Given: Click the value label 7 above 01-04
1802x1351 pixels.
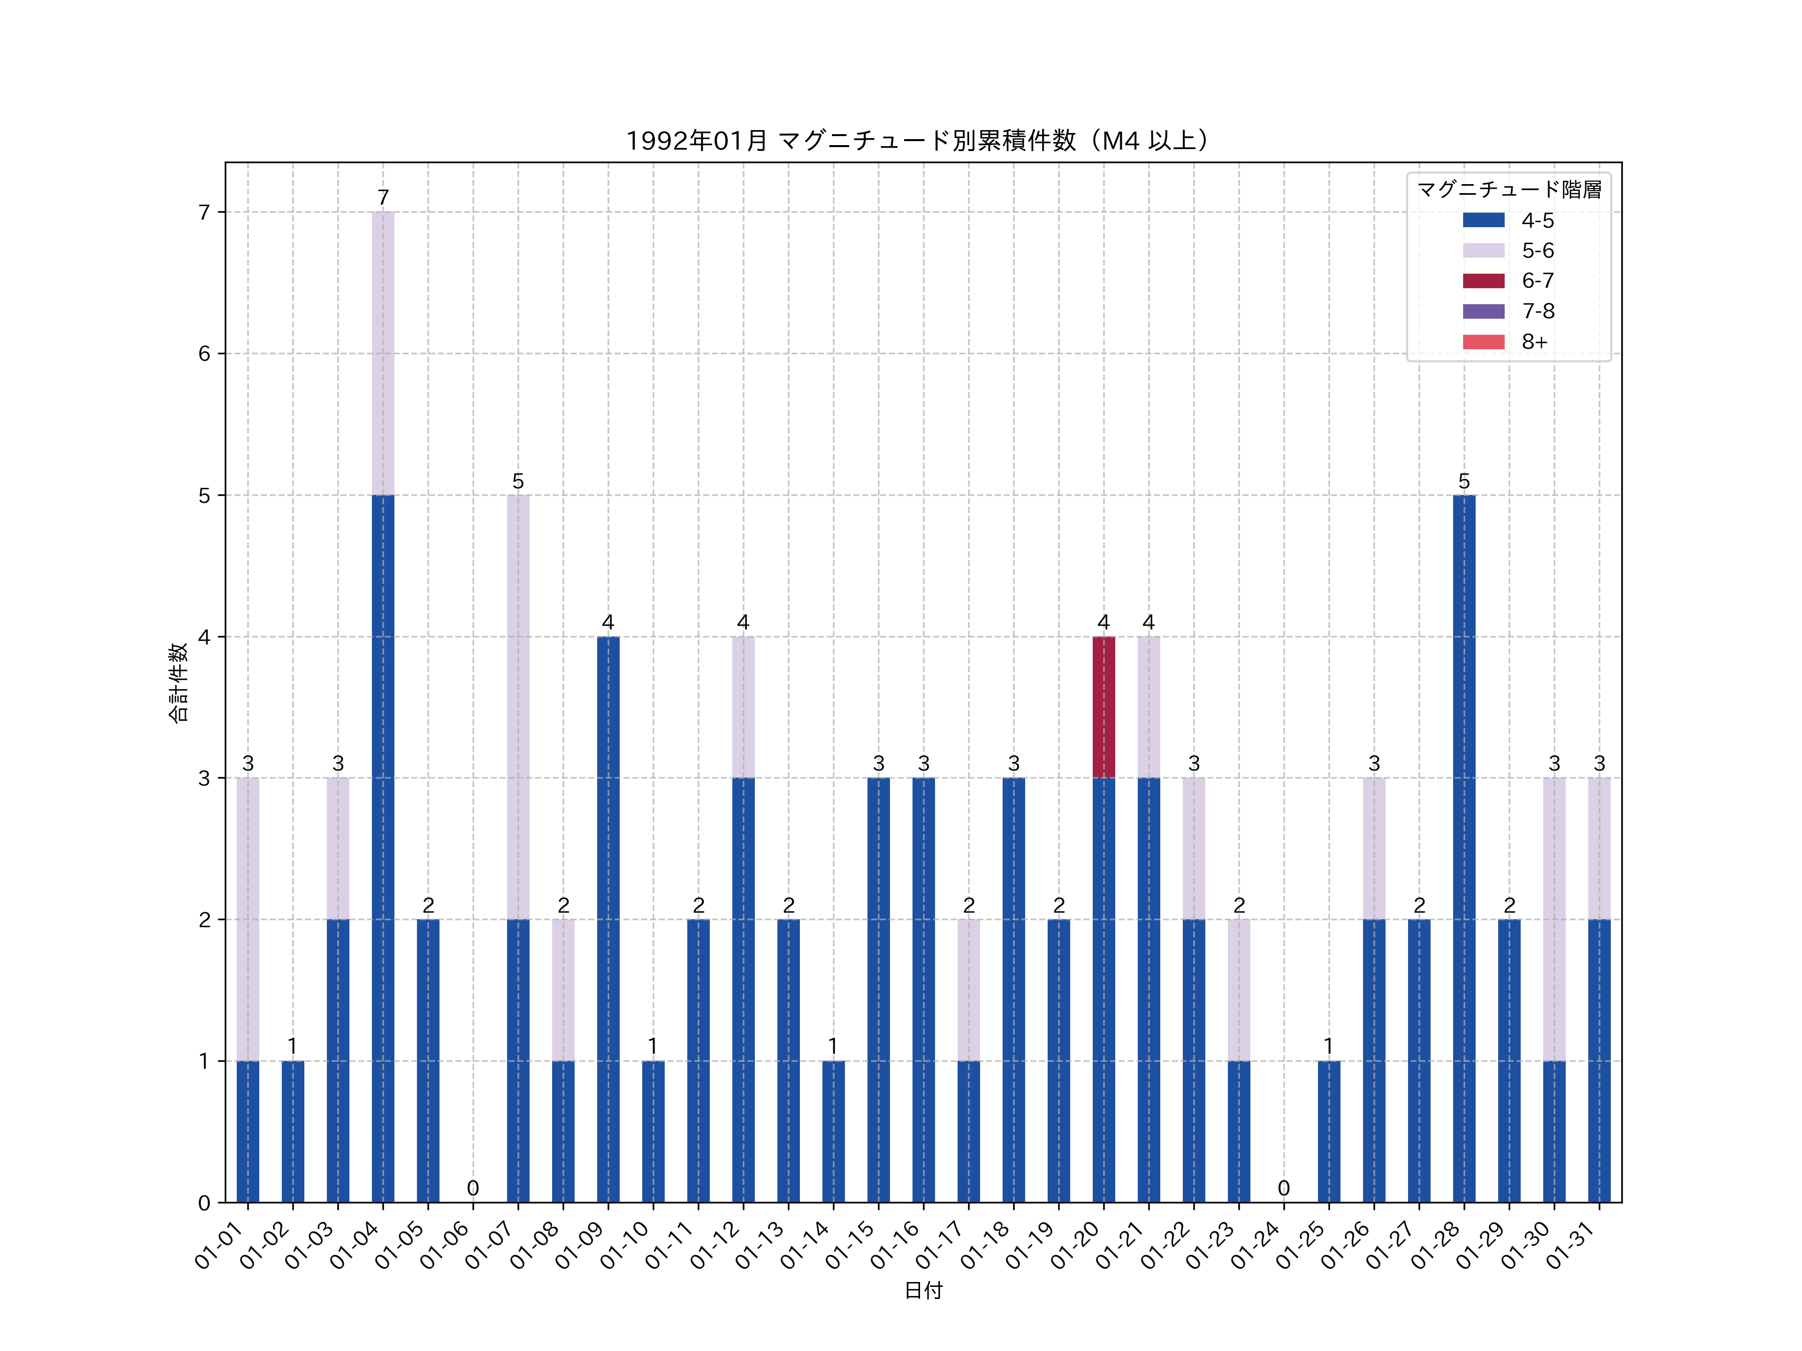Looking at the screenshot, I should 383,197.
